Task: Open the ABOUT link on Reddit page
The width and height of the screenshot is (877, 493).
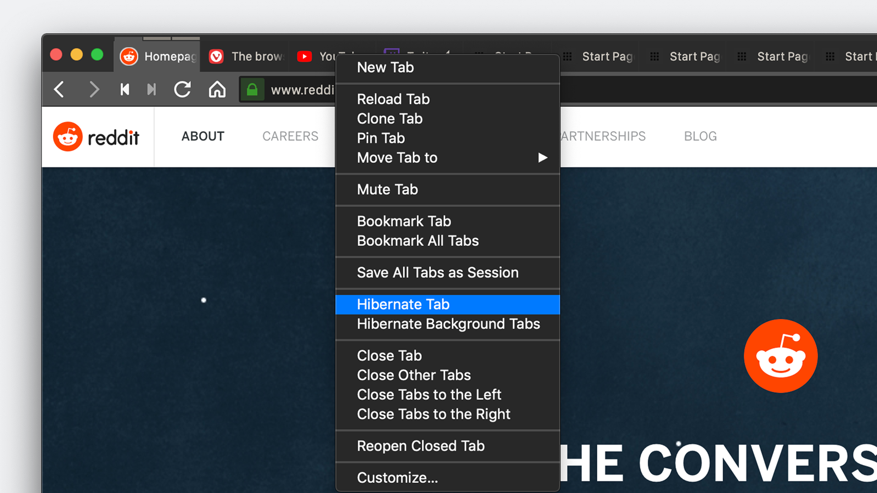Action: point(203,136)
